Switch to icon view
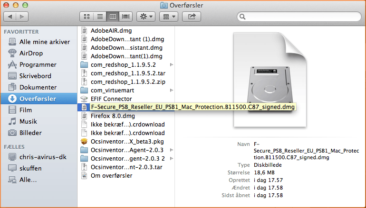This screenshot has height=208, width=366. click(x=87, y=17)
